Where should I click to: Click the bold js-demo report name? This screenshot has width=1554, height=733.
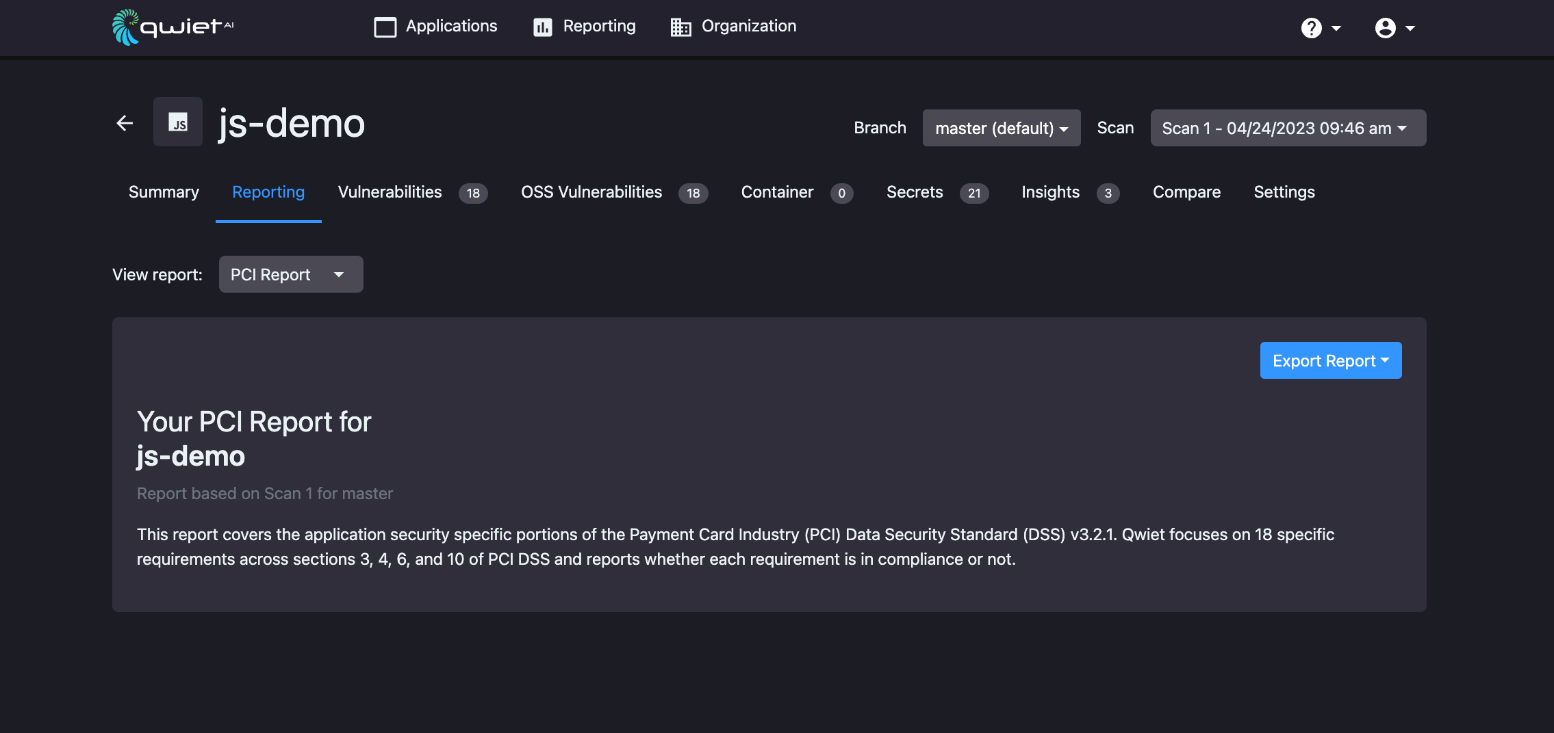pyautogui.click(x=191, y=456)
